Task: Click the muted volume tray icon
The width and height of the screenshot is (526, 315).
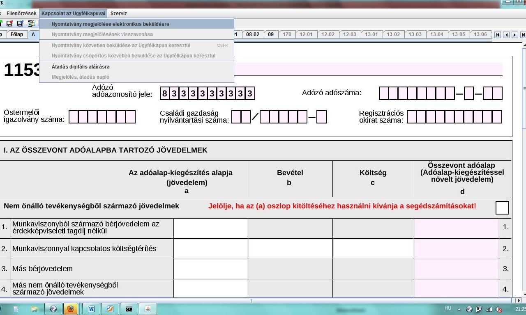Action: point(499,309)
